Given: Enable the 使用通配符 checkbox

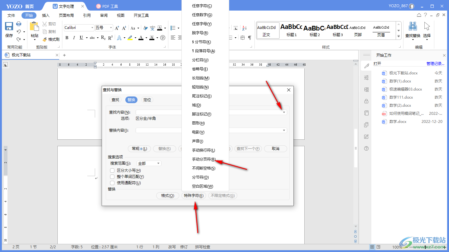Looking at the screenshot, I should coord(112,183).
